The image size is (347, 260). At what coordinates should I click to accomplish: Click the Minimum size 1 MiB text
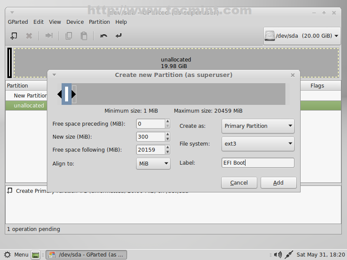coord(131,111)
